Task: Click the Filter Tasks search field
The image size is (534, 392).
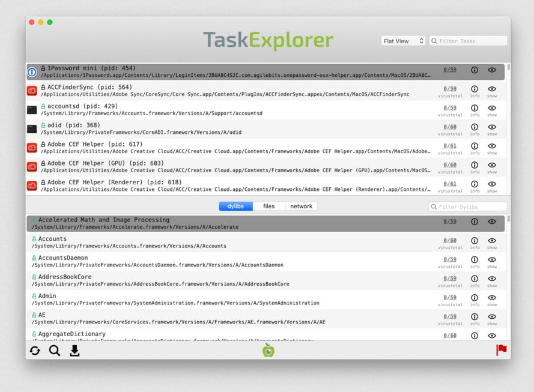Action: click(469, 41)
